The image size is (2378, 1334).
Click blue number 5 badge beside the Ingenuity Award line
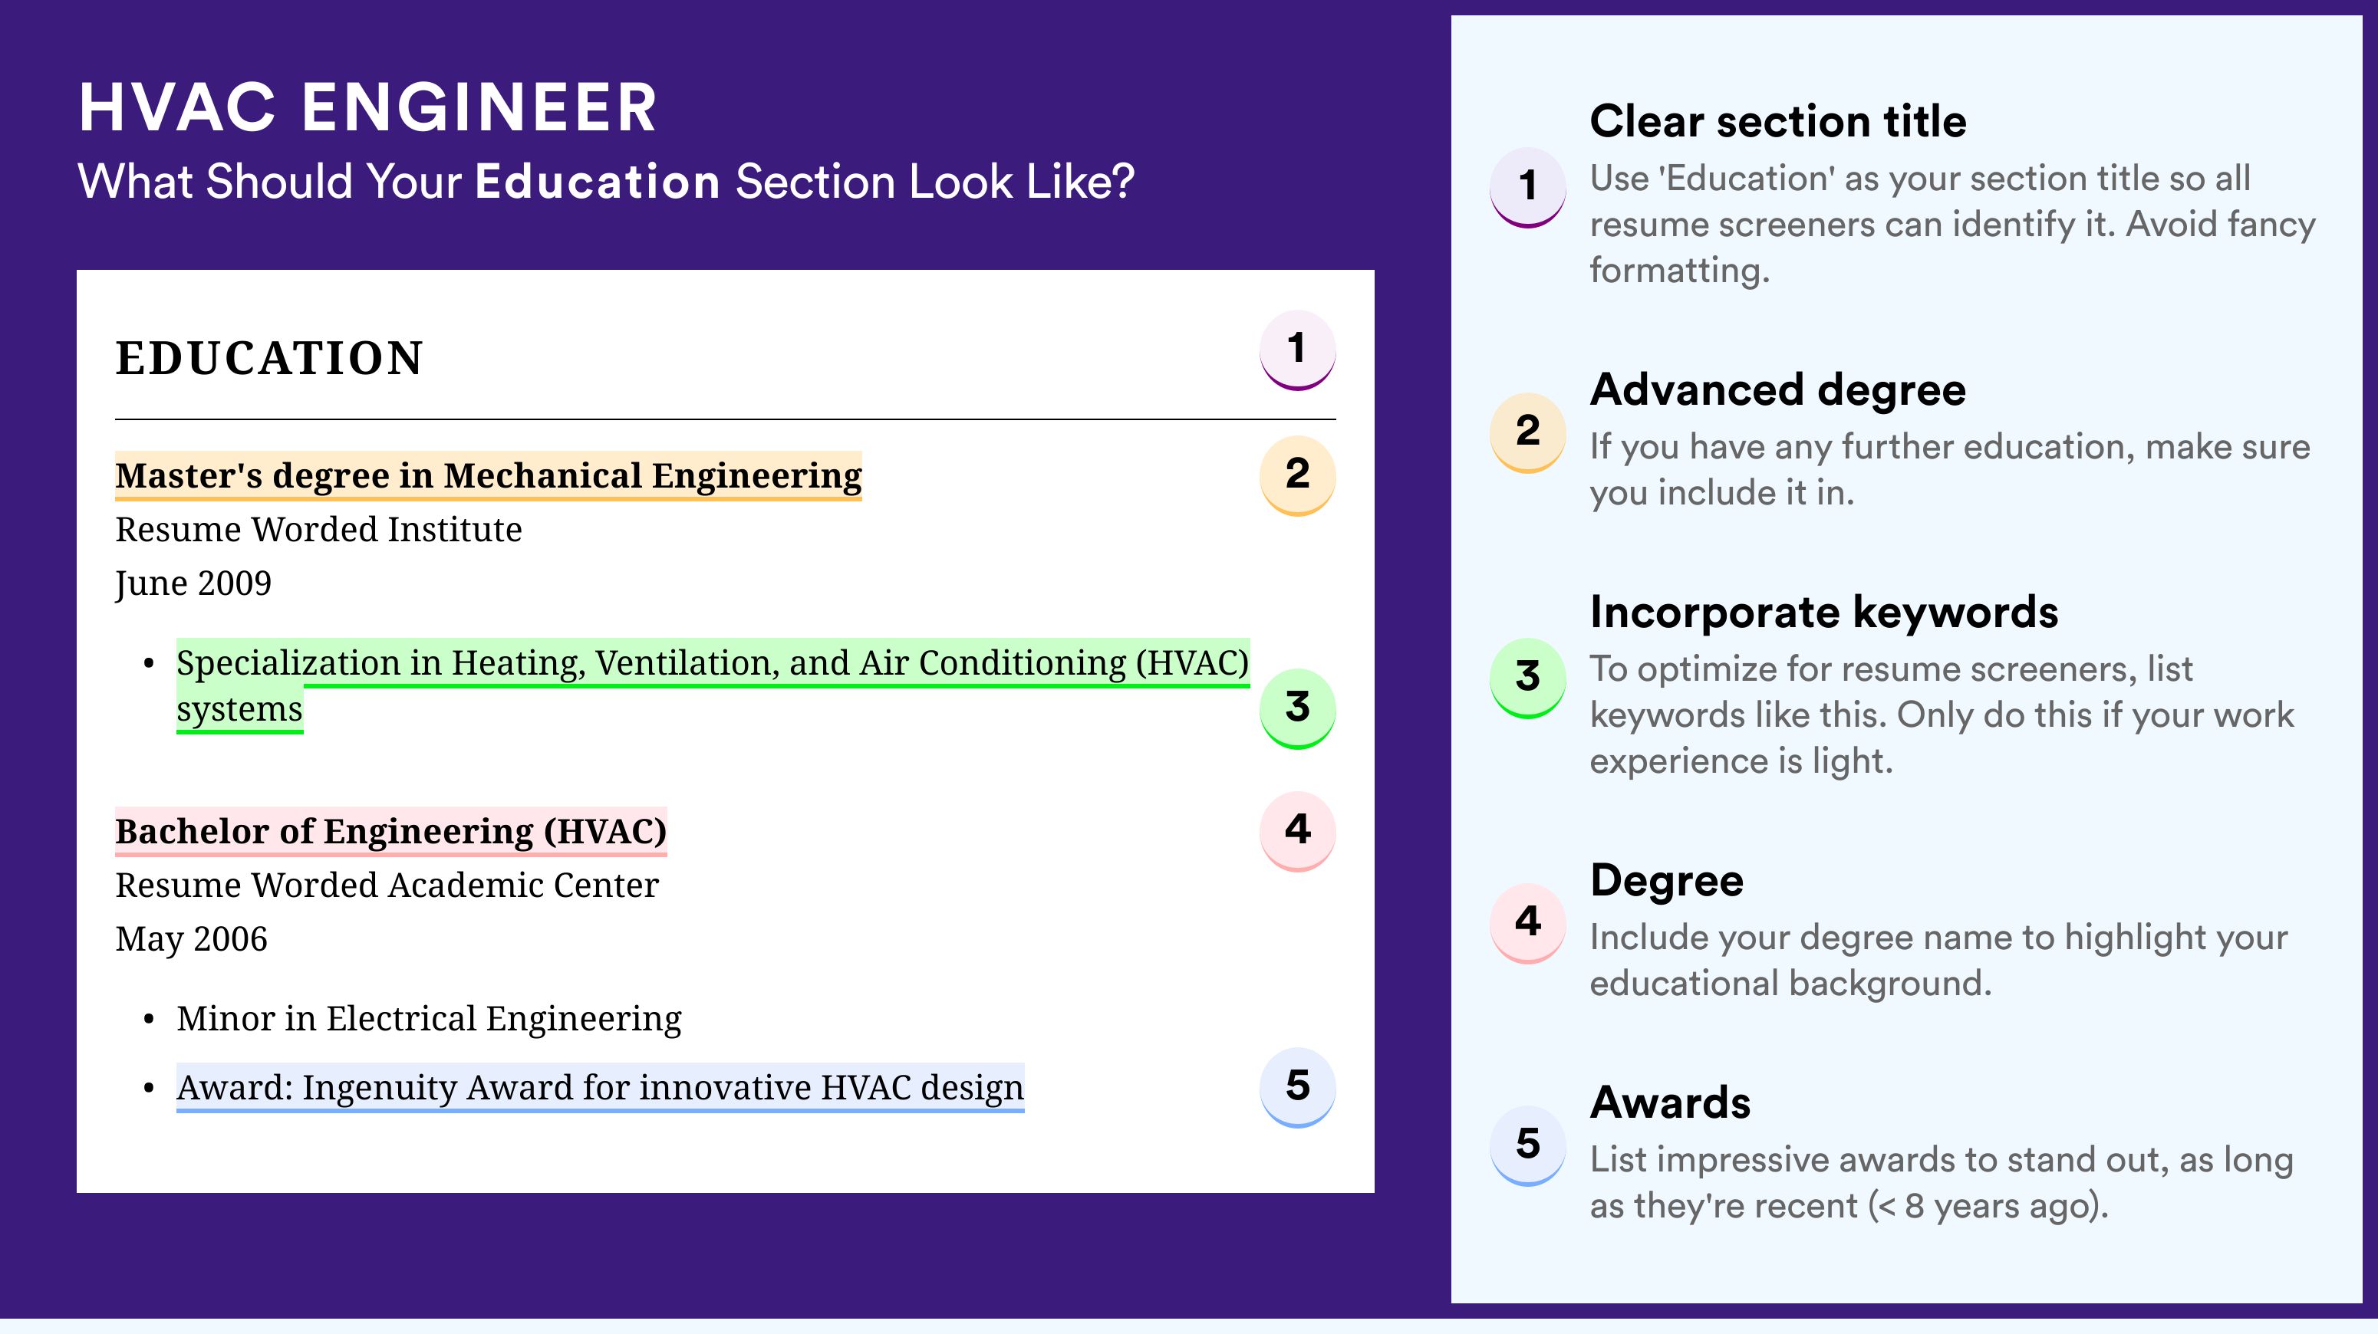click(x=1297, y=1086)
